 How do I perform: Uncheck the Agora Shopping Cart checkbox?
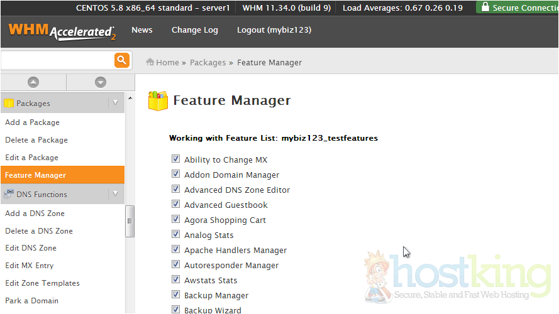tap(175, 220)
